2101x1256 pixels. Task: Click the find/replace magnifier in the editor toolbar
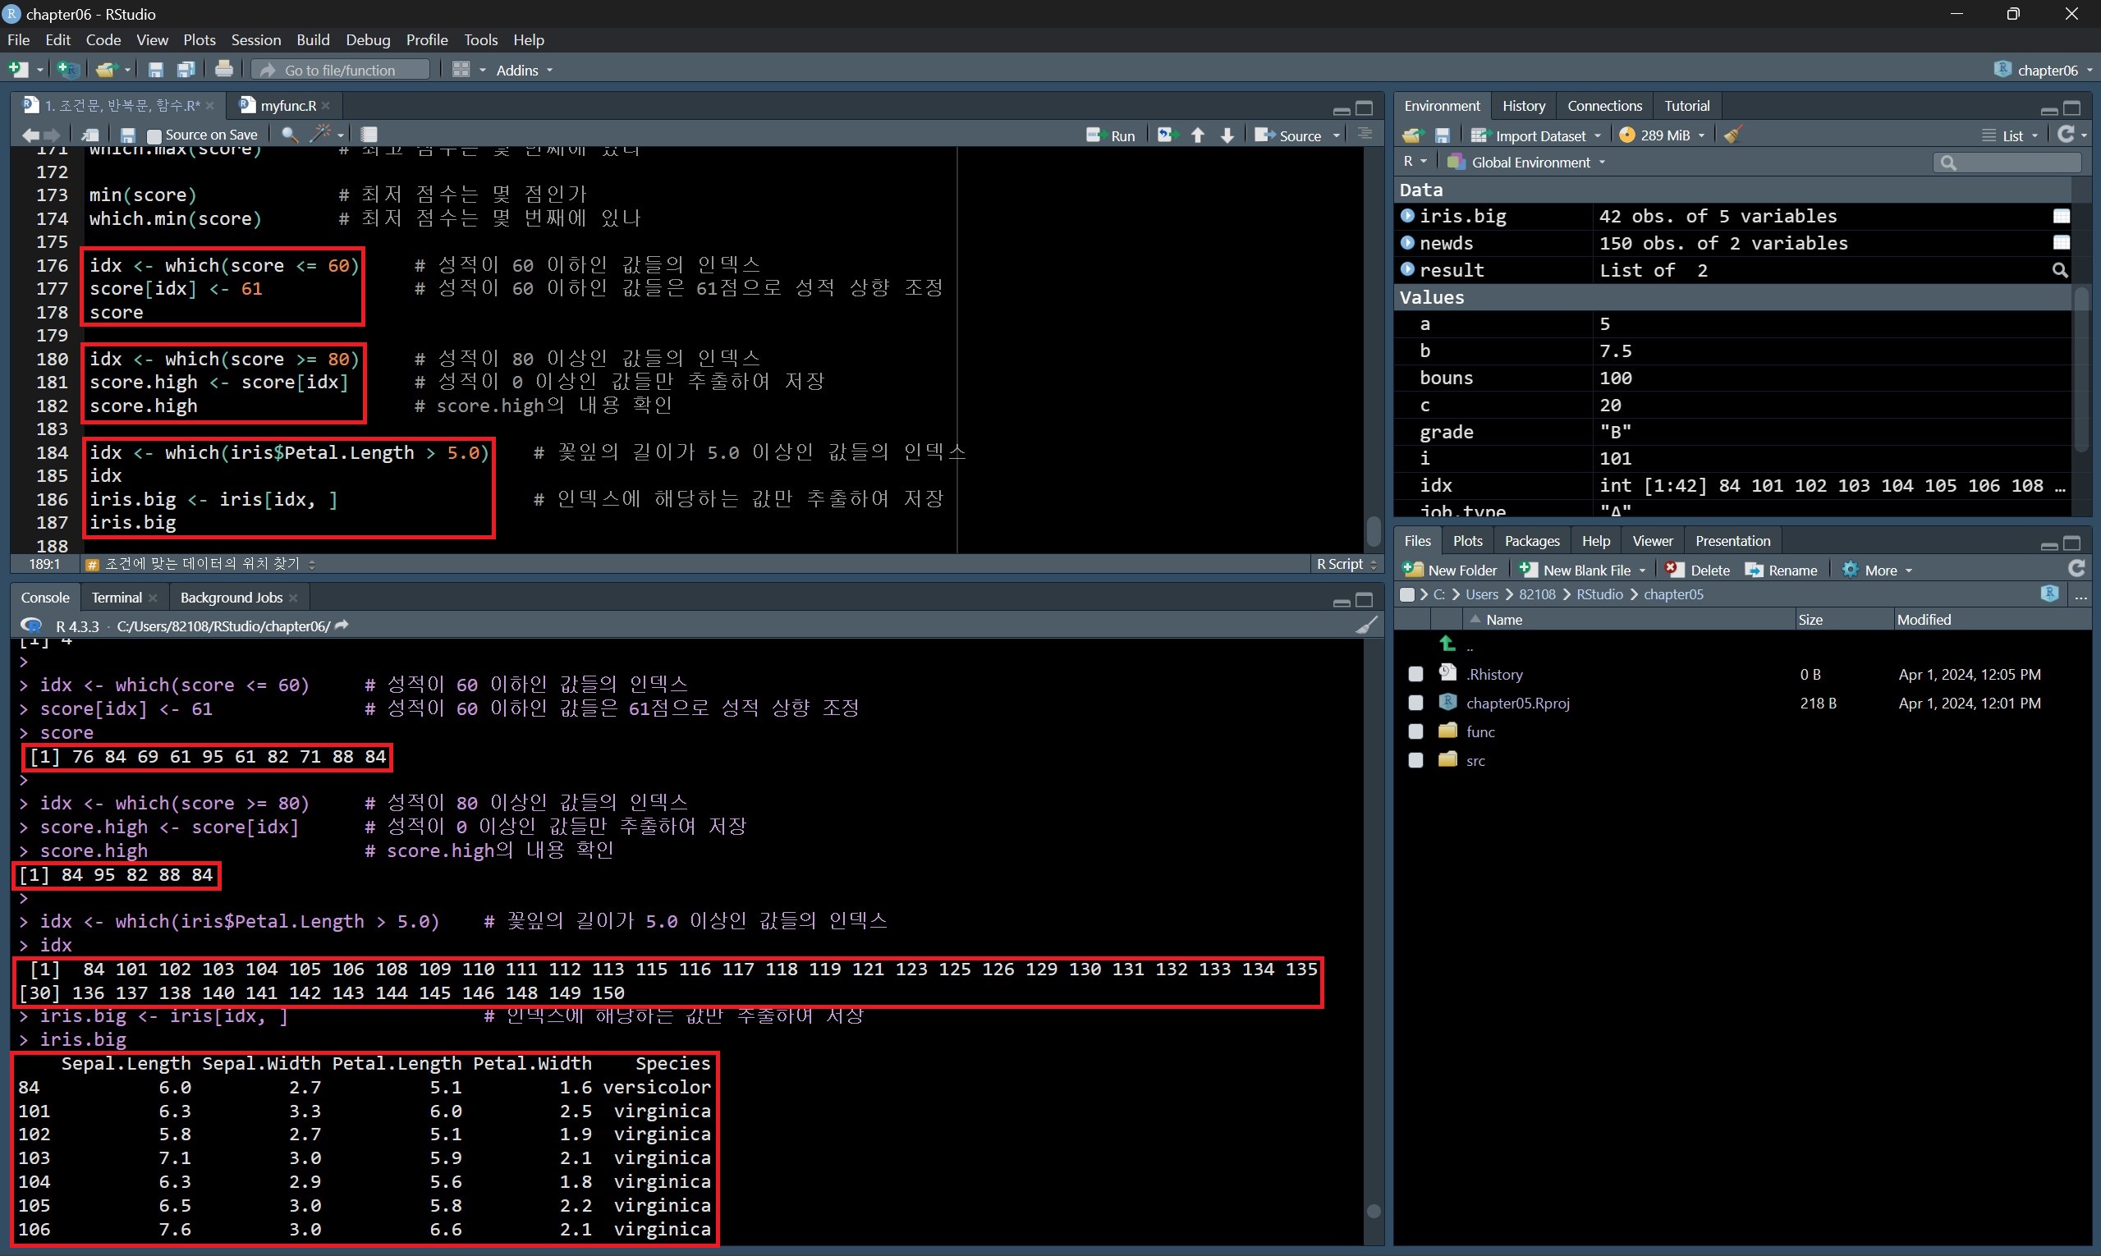(x=289, y=135)
